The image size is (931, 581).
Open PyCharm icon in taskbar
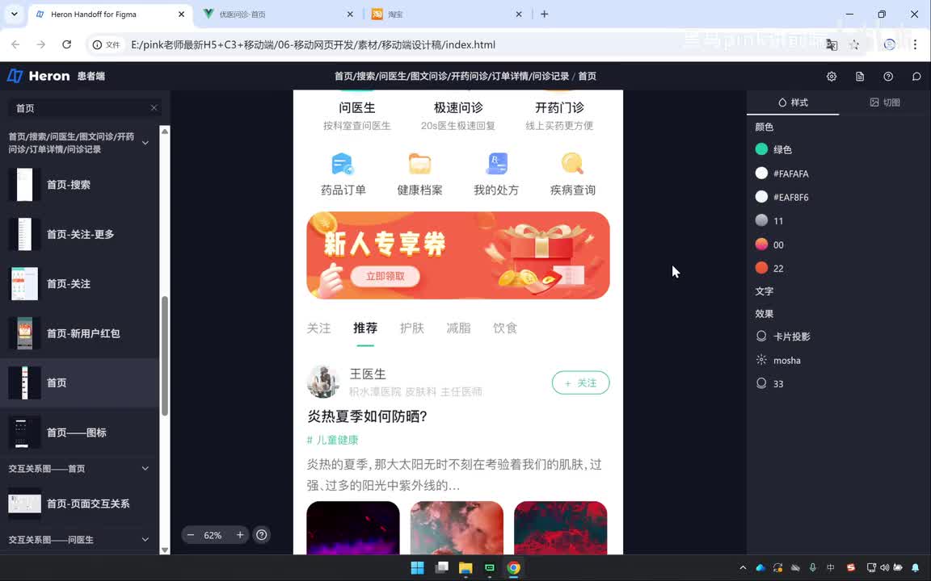click(489, 567)
